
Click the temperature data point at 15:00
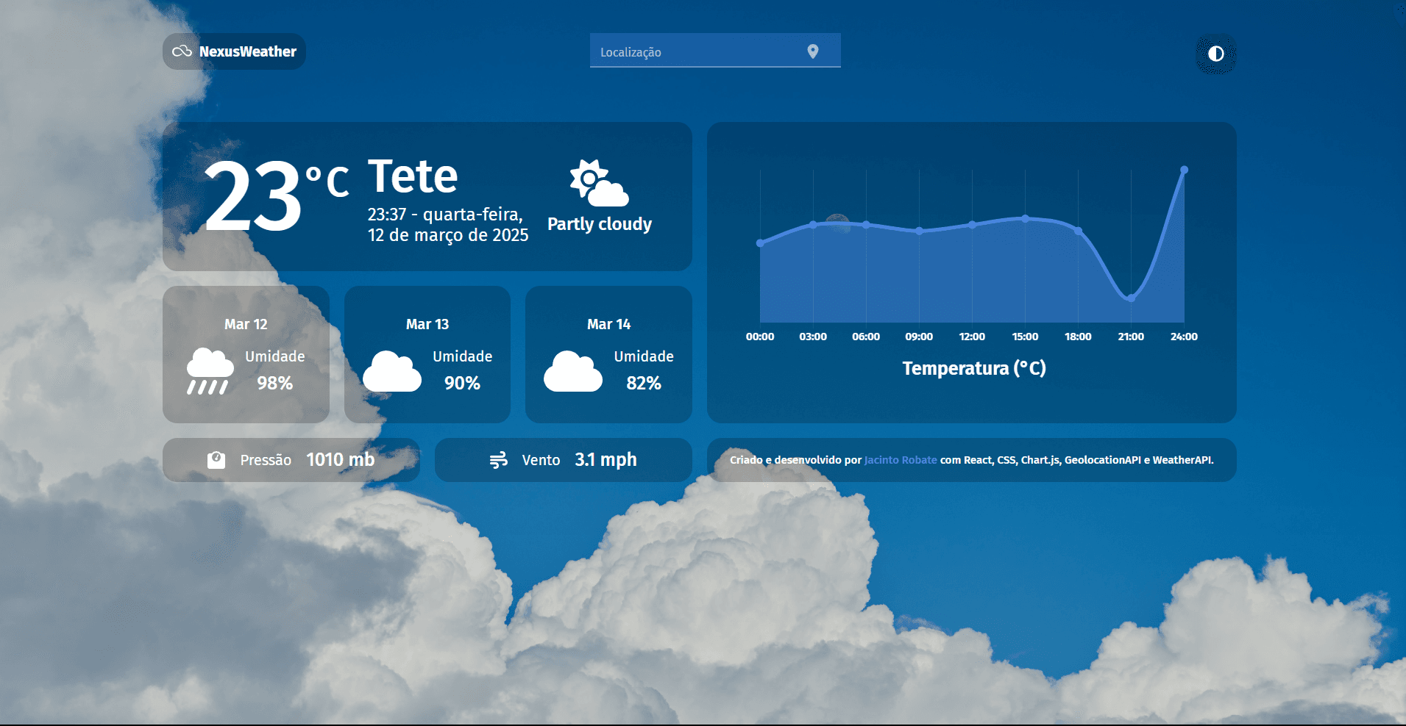pos(1025,218)
